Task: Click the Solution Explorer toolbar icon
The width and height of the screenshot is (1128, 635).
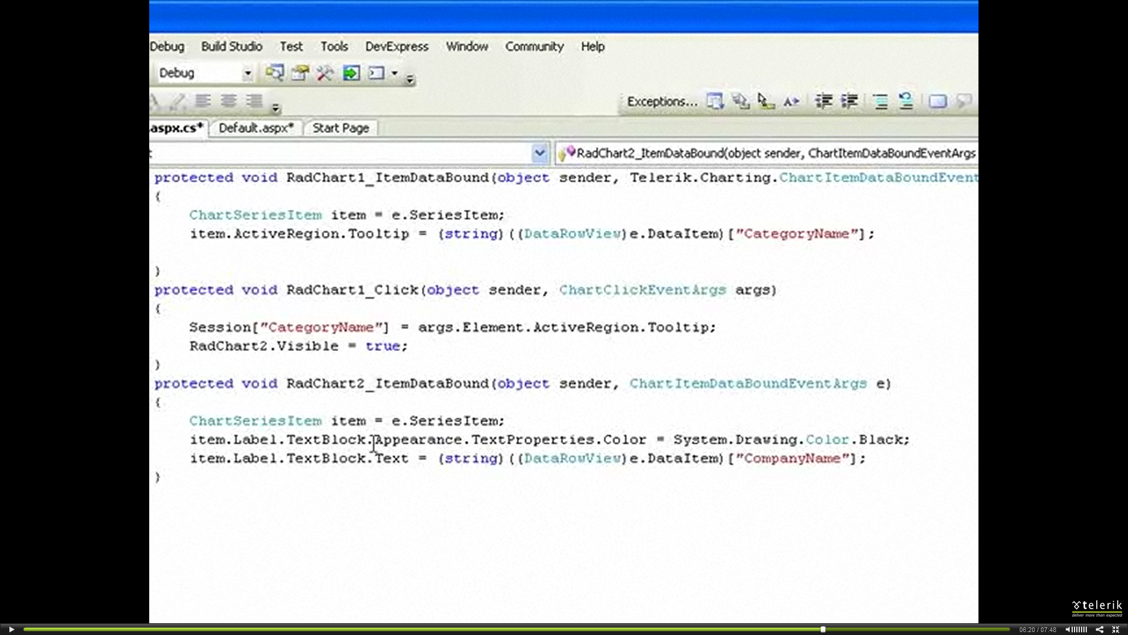Action: pyautogui.click(x=274, y=73)
